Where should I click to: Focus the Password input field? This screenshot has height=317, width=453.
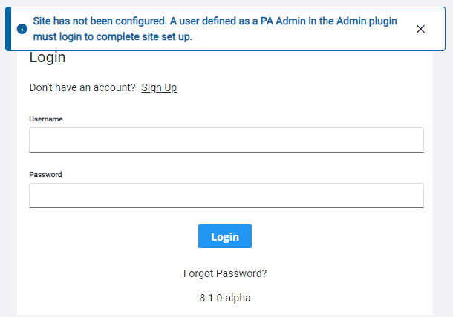tap(226, 196)
